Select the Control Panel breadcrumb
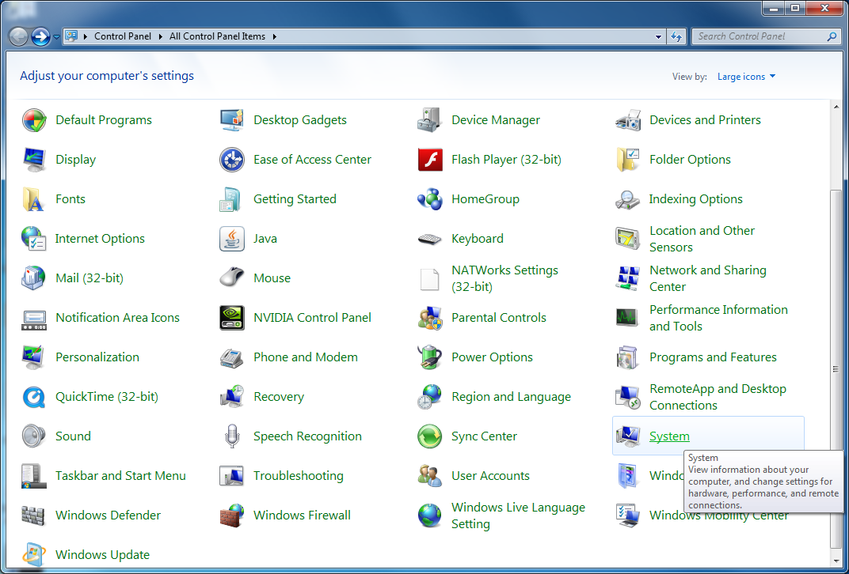The width and height of the screenshot is (849, 574). pos(123,36)
